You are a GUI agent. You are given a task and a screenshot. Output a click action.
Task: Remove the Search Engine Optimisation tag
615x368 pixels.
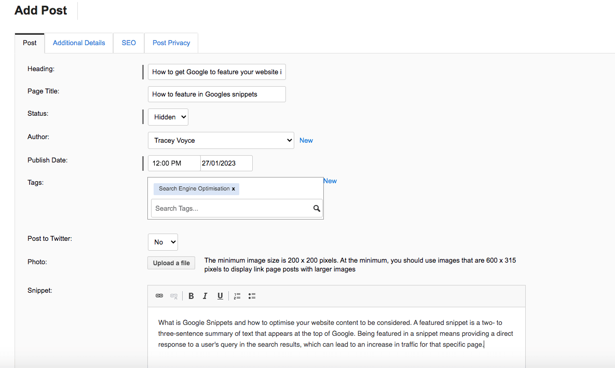(234, 189)
